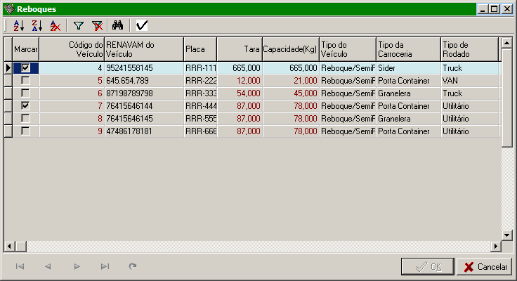
Task: Select the row with RENAVAM 87198789798
Action: click(x=143, y=93)
